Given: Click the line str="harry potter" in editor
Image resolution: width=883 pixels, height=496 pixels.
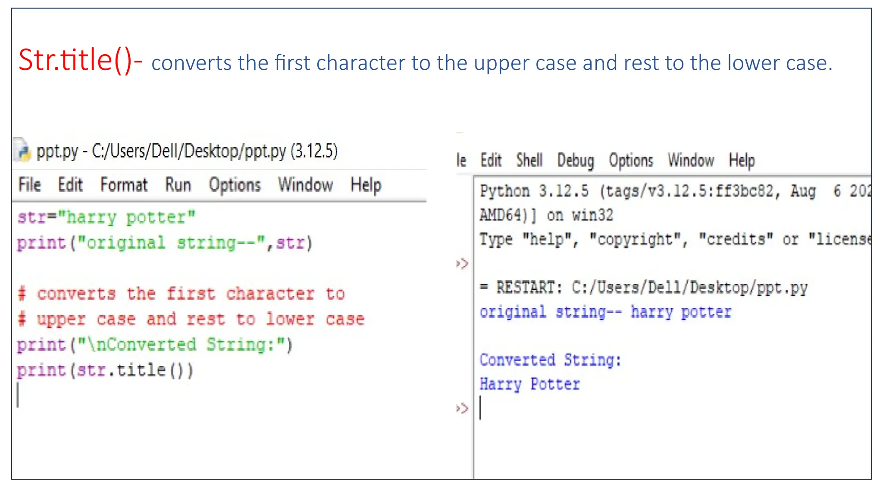Looking at the screenshot, I should coord(106,217).
